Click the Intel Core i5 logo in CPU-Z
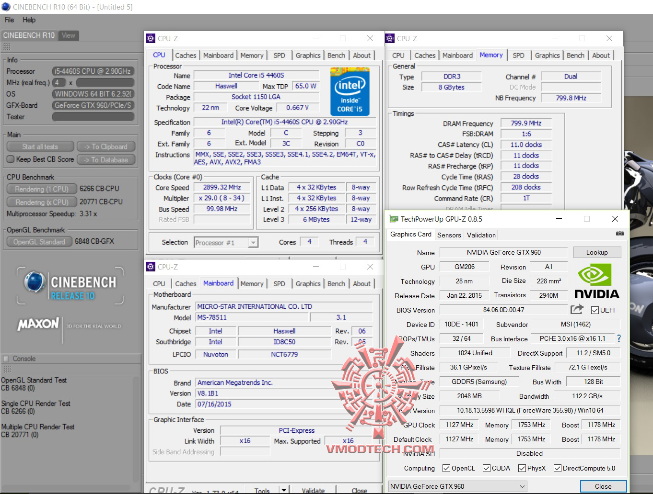 (350, 91)
